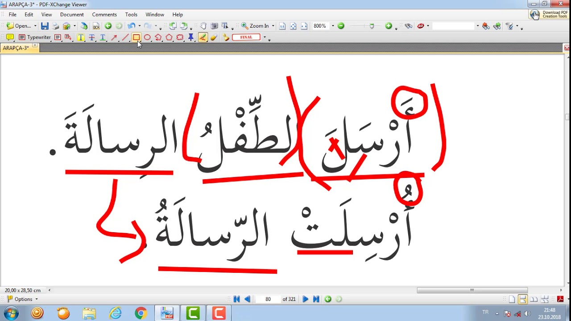The height and width of the screenshot is (321, 571).
Task: Select the Eraser tool
Action: tap(214, 37)
